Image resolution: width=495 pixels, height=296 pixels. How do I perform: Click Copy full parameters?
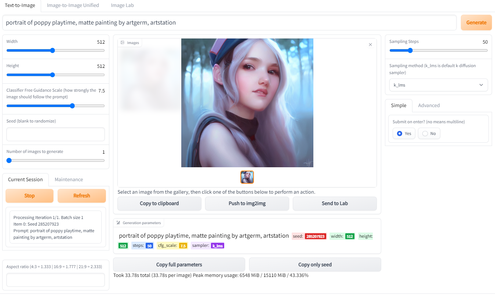point(179,264)
